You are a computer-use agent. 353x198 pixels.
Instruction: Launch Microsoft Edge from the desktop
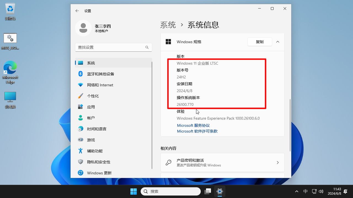coord(10,72)
